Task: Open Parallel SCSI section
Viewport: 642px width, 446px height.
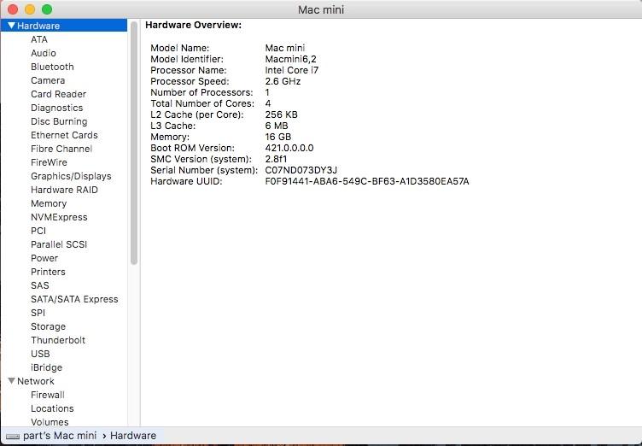Action: pos(59,244)
